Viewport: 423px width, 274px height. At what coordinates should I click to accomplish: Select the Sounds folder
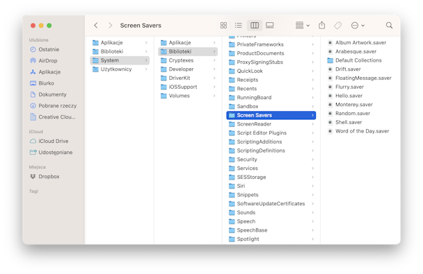tap(271, 213)
